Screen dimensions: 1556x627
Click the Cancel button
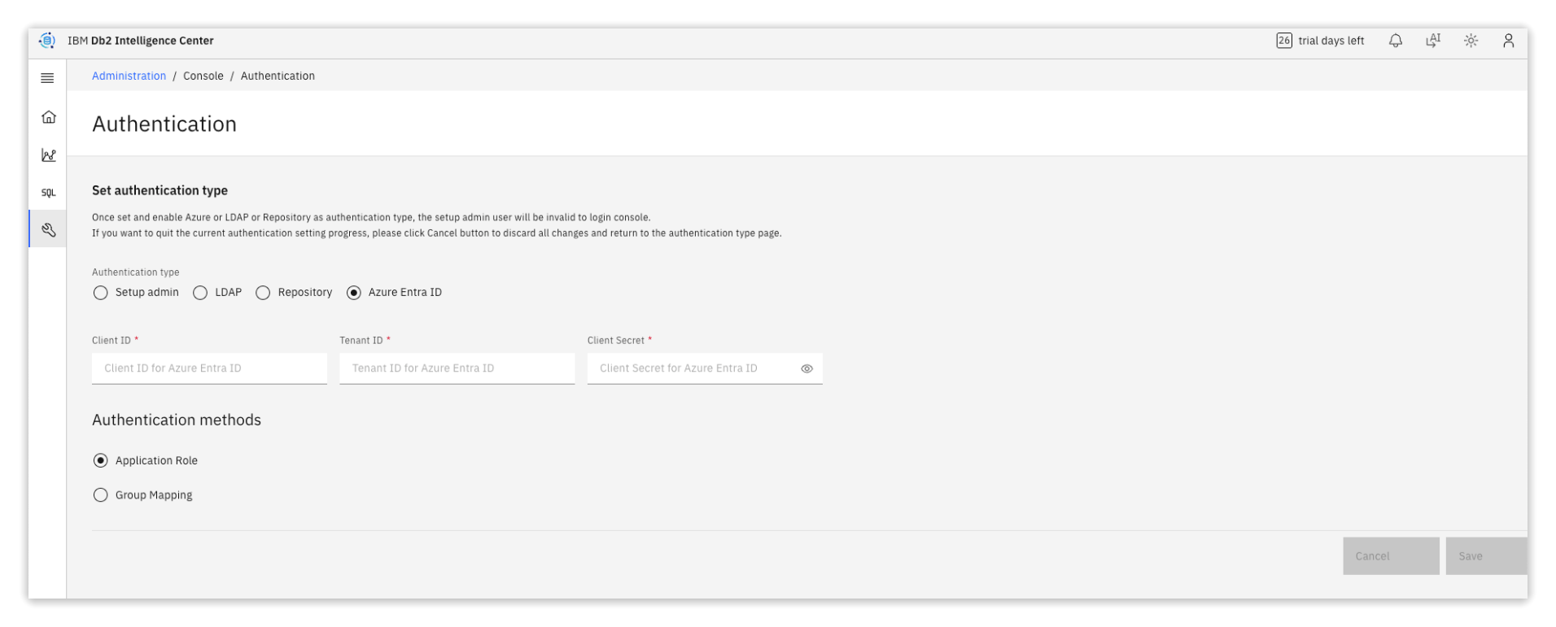1391,556
